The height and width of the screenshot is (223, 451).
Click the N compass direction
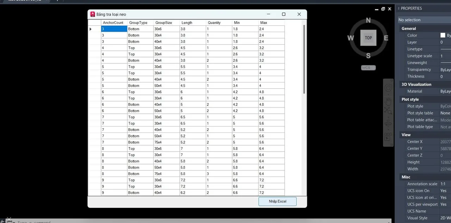click(x=368, y=20)
